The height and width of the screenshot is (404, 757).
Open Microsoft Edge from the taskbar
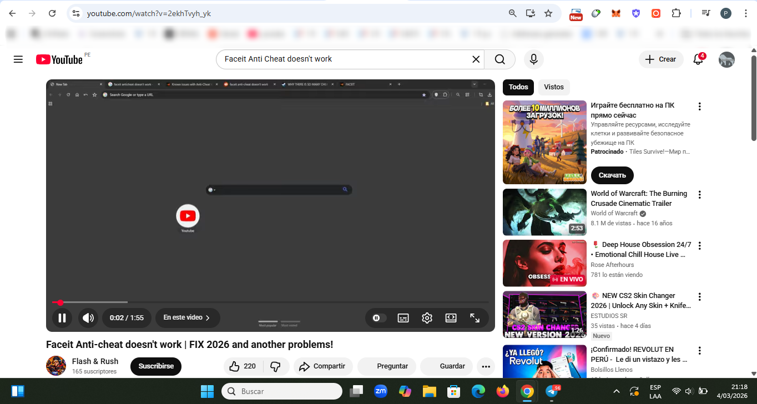tap(478, 391)
